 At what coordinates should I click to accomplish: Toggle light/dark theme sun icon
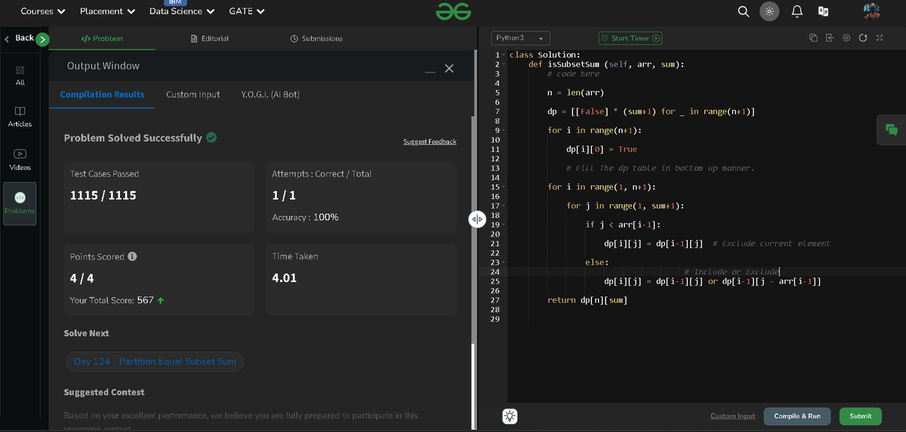click(769, 11)
